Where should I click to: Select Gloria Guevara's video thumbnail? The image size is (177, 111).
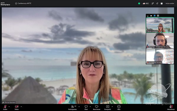point(160,25)
